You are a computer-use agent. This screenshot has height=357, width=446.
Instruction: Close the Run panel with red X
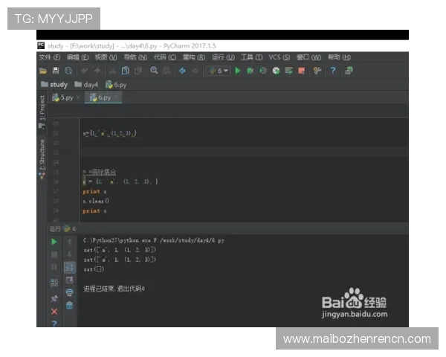54,311
